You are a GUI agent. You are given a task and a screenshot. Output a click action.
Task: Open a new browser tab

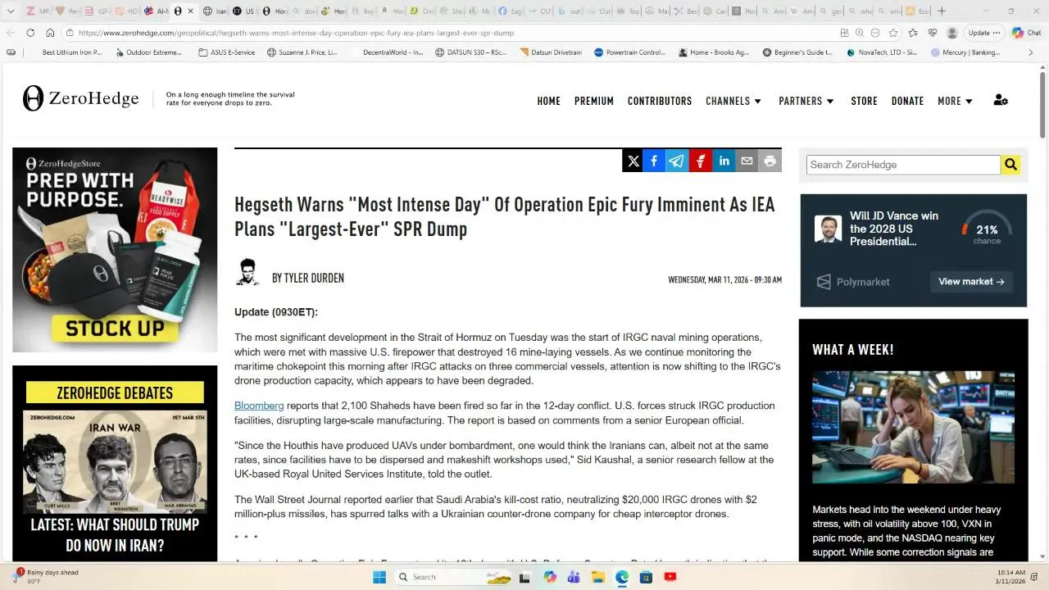pos(942,11)
